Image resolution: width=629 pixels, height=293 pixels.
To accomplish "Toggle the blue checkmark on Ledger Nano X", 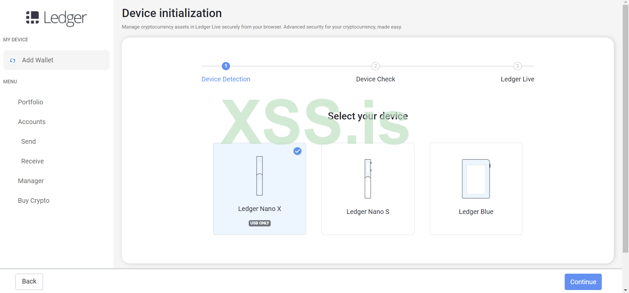I will pyautogui.click(x=298, y=151).
